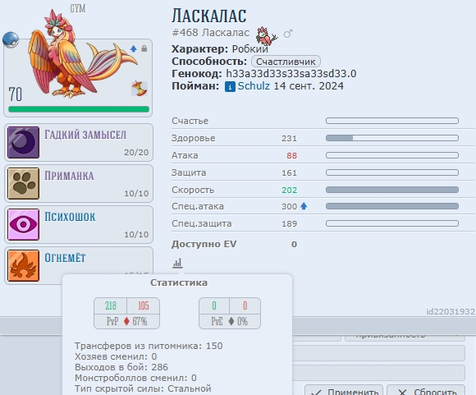
Task: Click the Приманка paw move icon
Action: pos(23,183)
